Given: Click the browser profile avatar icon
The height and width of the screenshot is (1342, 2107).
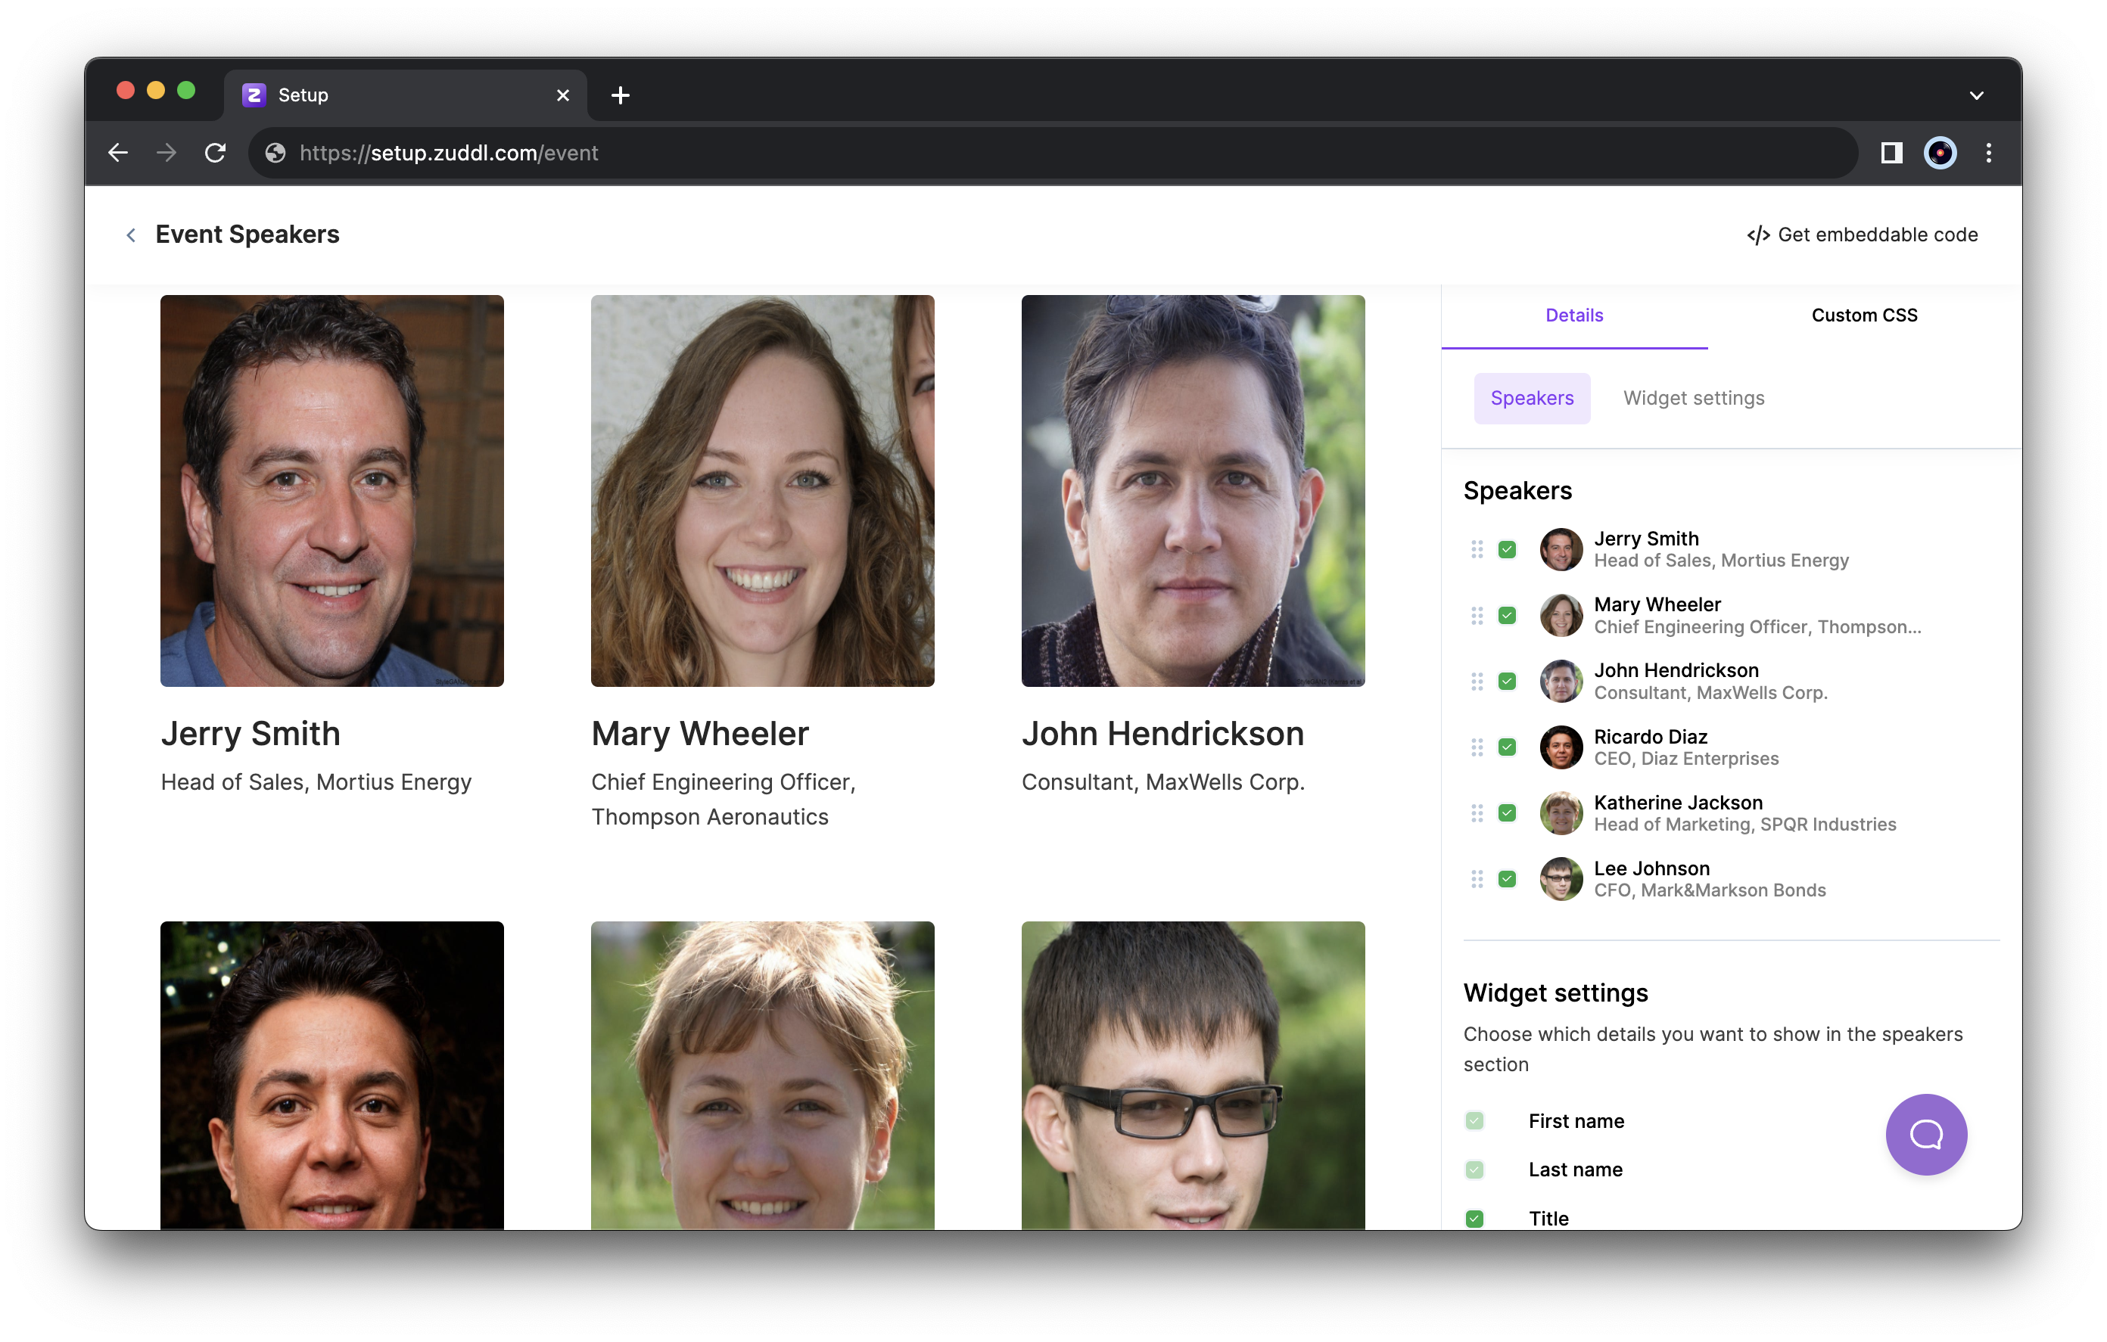Looking at the screenshot, I should point(1940,153).
